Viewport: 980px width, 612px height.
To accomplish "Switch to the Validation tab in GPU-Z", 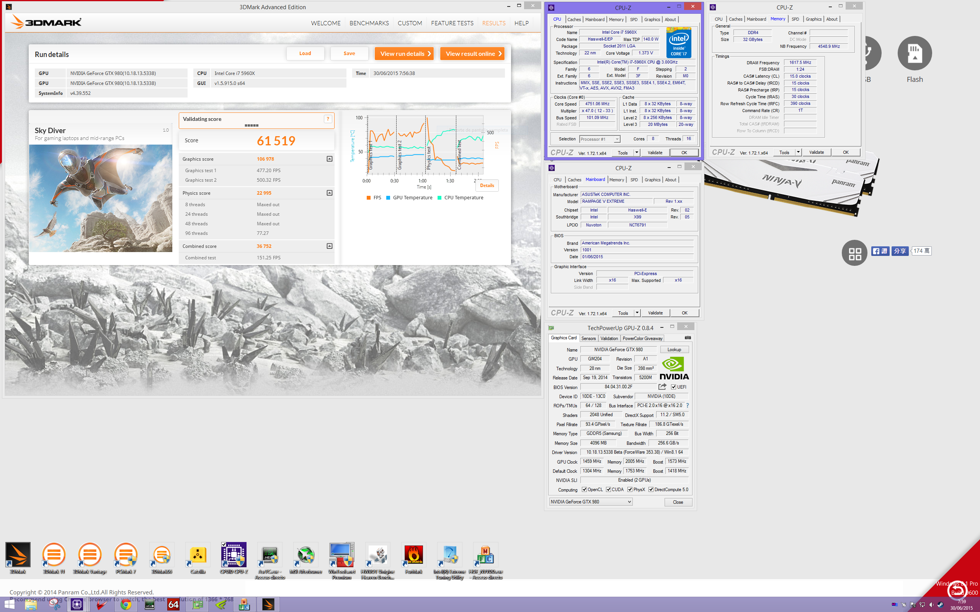I will click(609, 339).
